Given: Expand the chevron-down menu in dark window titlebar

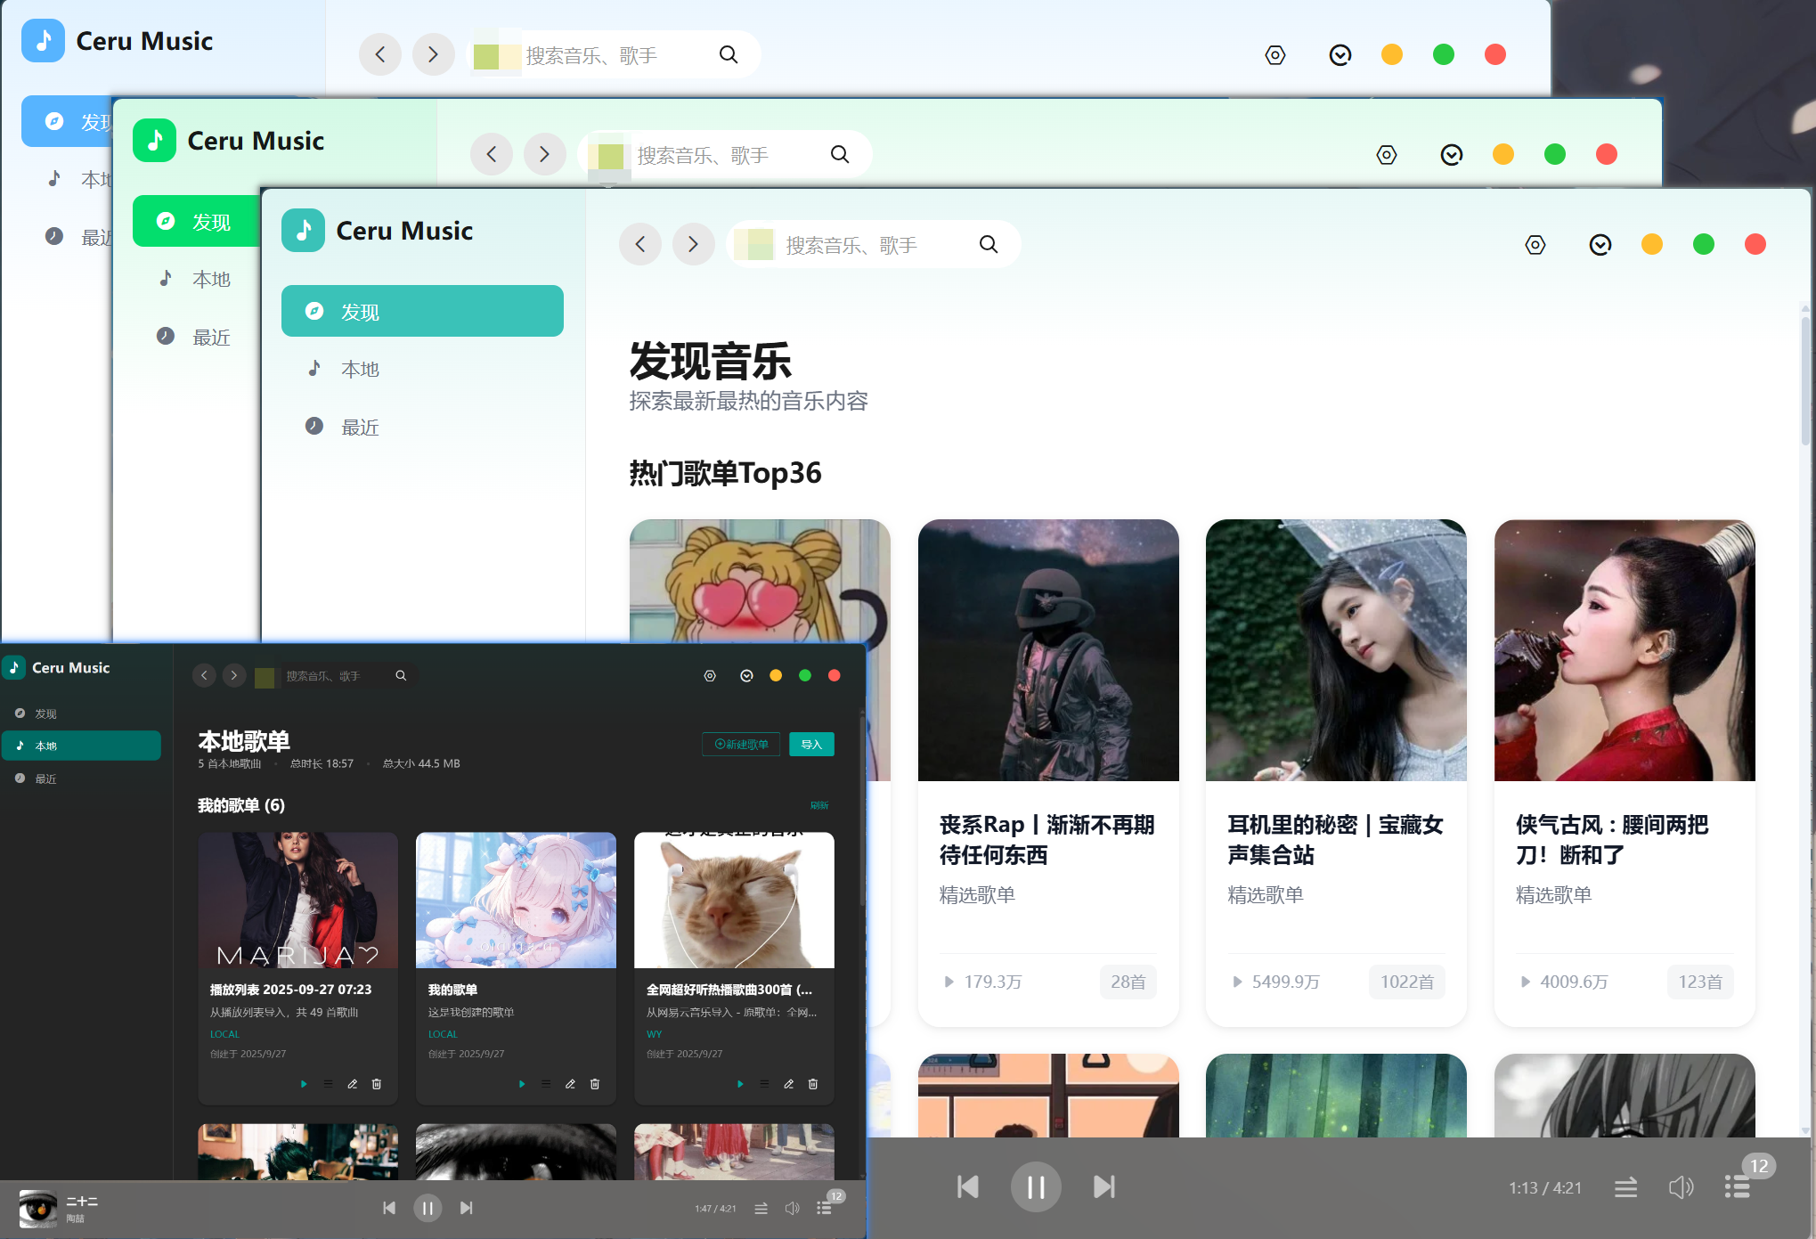Looking at the screenshot, I should [747, 675].
